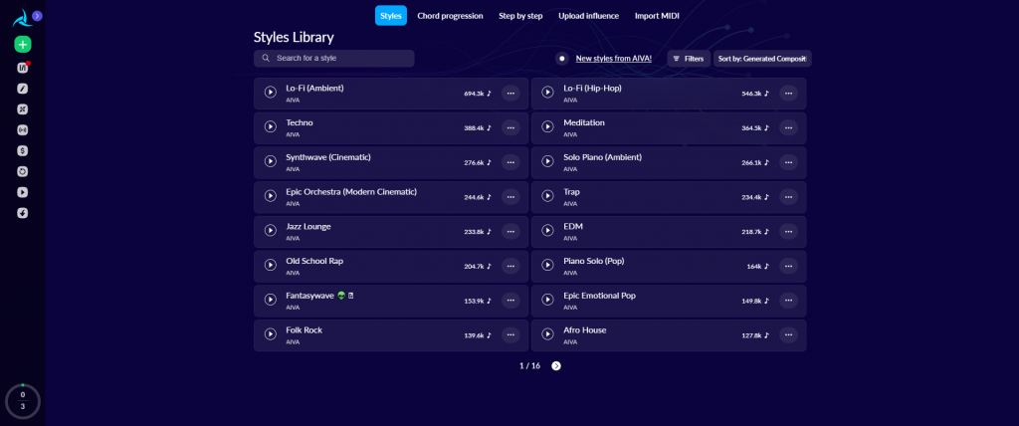Open the more options menu for Piano Solo (Pop)
The width and height of the screenshot is (1019, 426).
pyautogui.click(x=788, y=266)
